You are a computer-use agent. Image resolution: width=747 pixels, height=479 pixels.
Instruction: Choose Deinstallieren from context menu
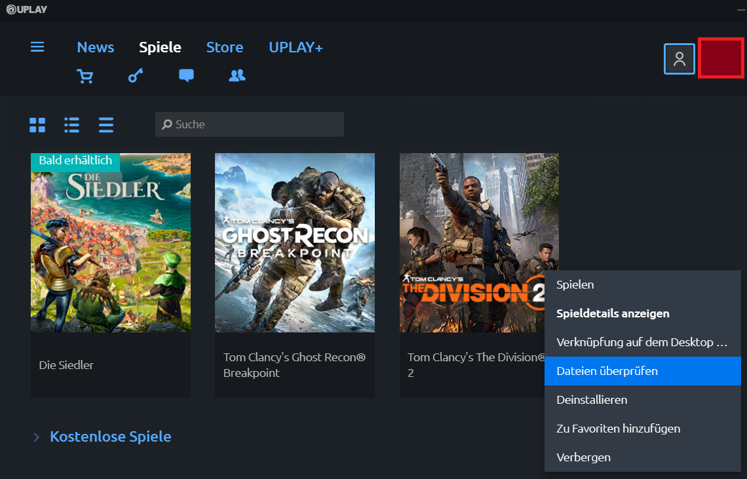(643, 400)
